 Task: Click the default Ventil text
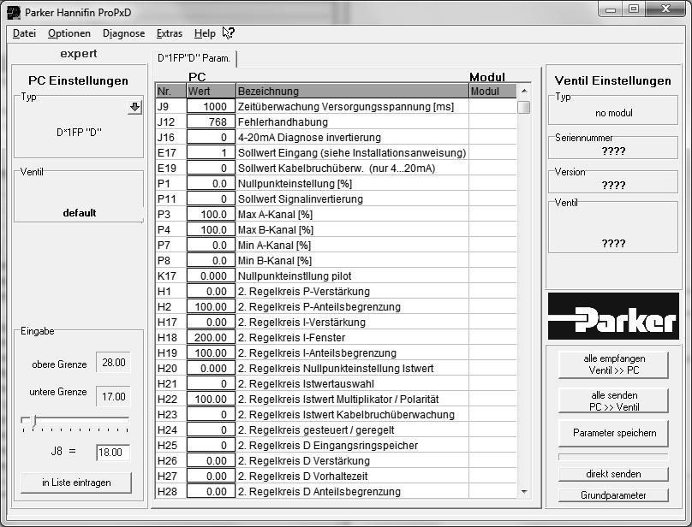coord(80,212)
